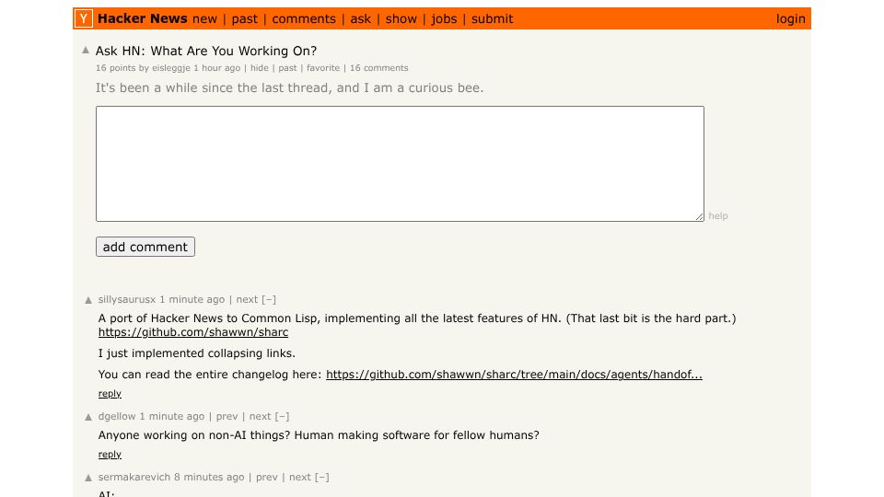
Task: Open dgellow's 1 minute ago permalink
Action: 172,416
